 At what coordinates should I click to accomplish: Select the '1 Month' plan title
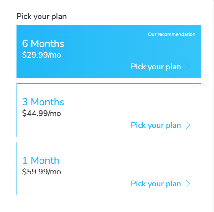click(x=40, y=160)
